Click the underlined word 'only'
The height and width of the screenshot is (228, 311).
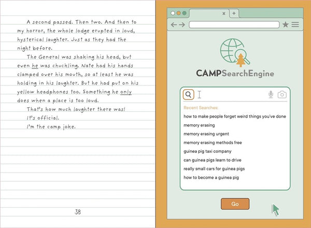pos(126,92)
